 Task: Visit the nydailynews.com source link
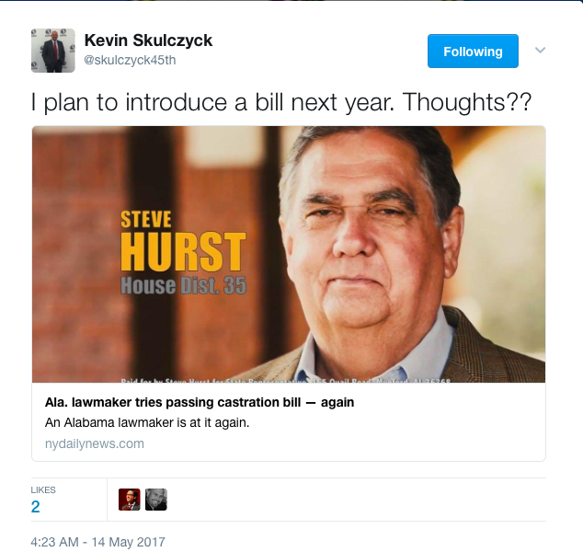tap(95, 443)
